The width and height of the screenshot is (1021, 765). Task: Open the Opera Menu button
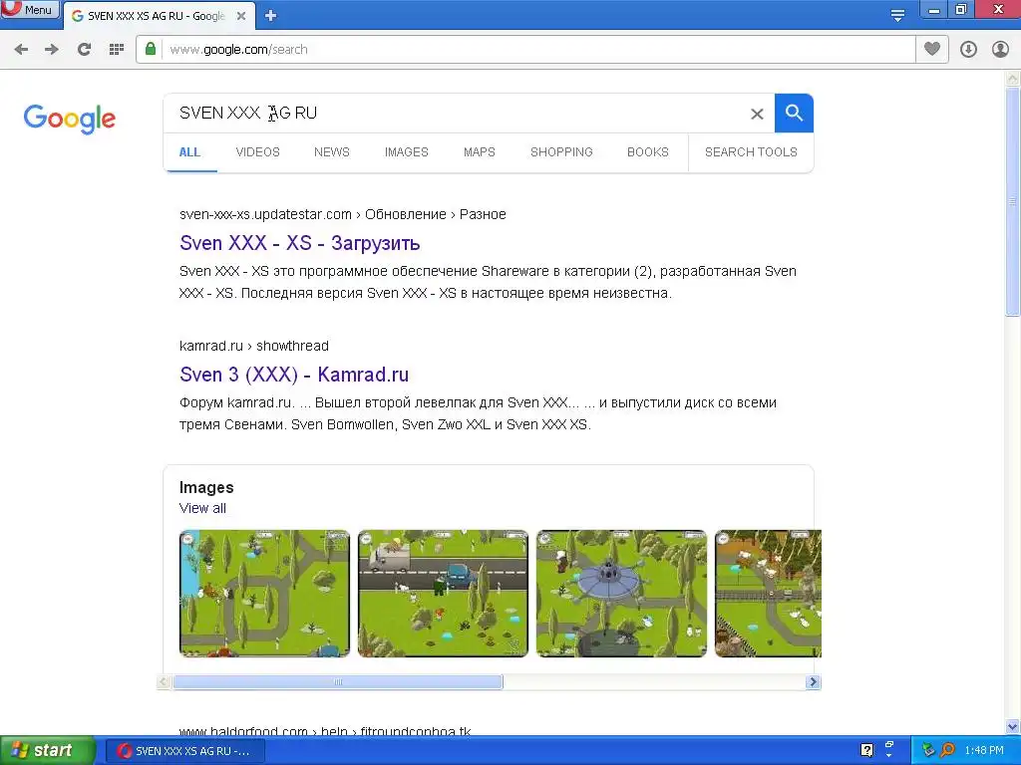[30, 10]
